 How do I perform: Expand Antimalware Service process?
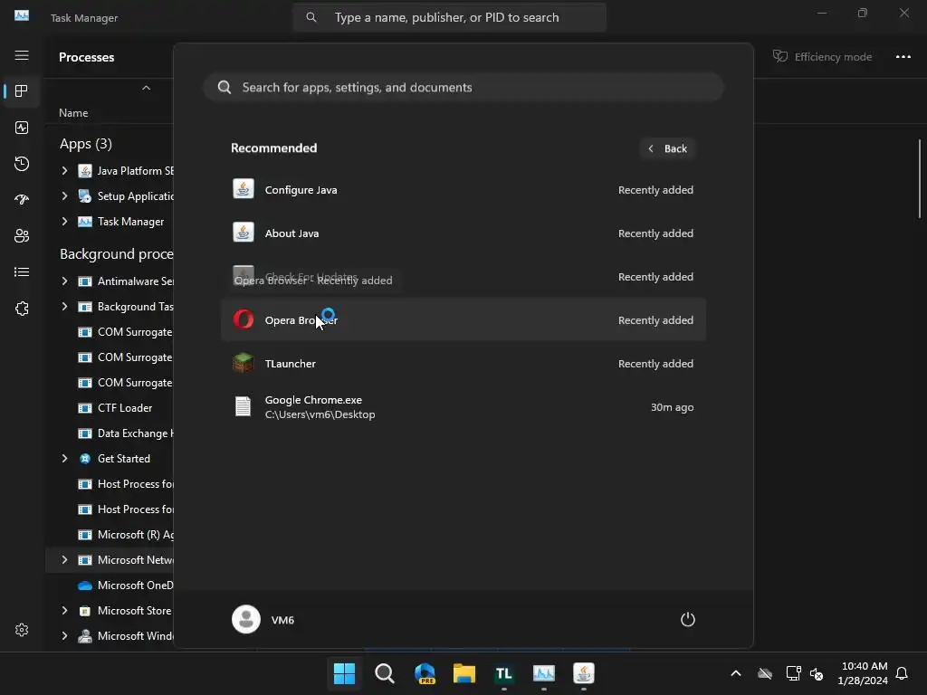point(64,281)
